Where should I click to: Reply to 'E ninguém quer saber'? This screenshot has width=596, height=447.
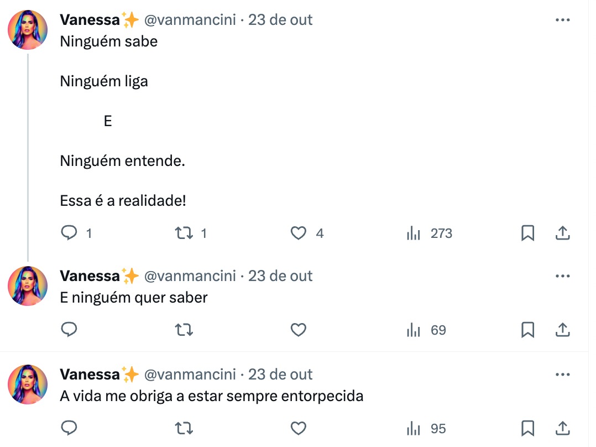[x=69, y=330]
